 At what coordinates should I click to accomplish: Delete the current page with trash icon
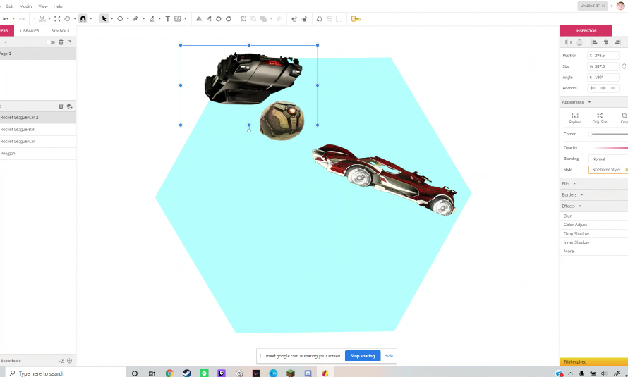tap(61, 42)
